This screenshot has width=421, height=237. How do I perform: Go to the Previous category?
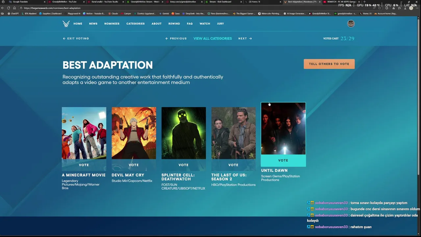pos(176,39)
